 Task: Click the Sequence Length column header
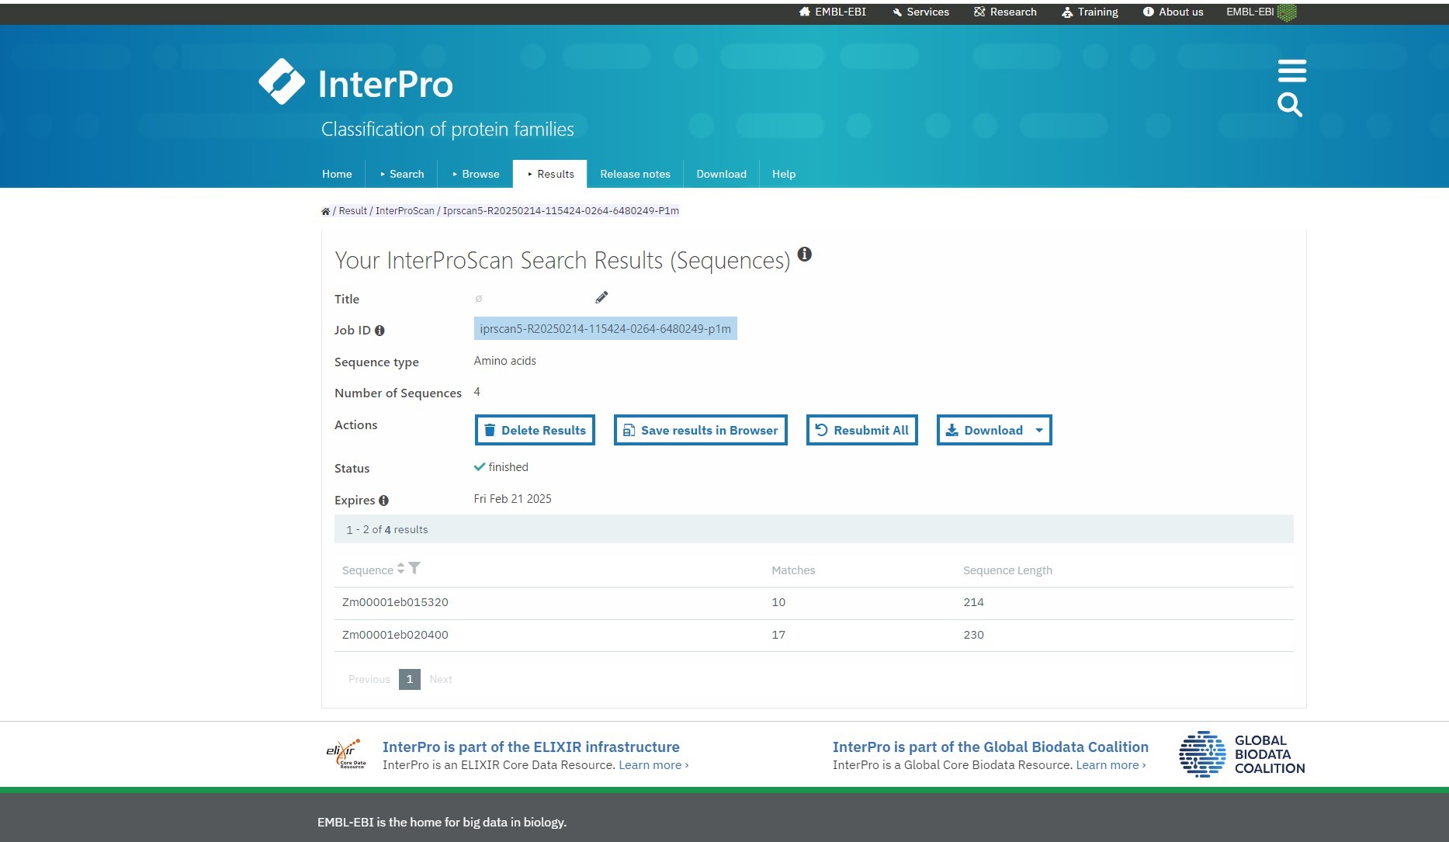1007,570
